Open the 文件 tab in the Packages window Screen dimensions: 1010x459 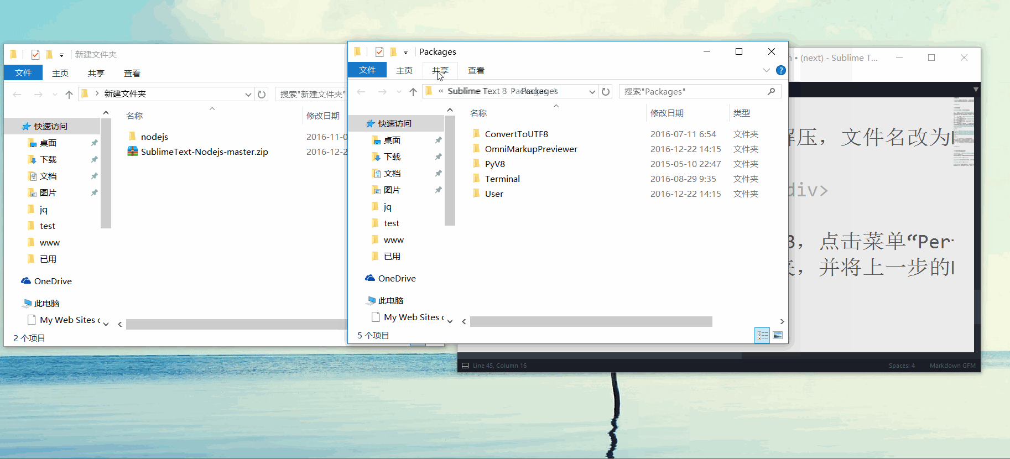click(x=367, y=70)
